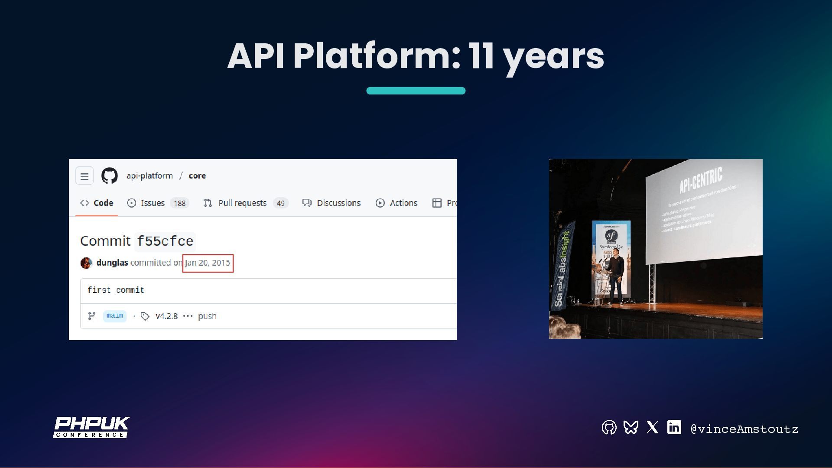Open the Pull requests tab
The image size is (832, 468).
242,203
